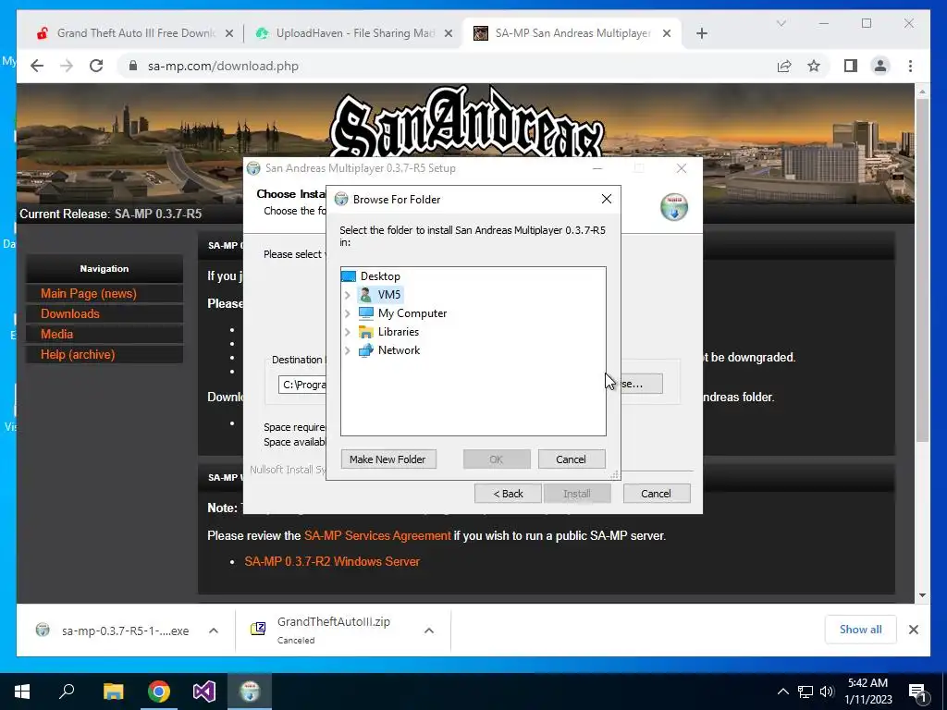This screenshot has height=710, width=947.
Task: Open options for GrandTheftAutoIII.zip download
Action: pos(429,630)
